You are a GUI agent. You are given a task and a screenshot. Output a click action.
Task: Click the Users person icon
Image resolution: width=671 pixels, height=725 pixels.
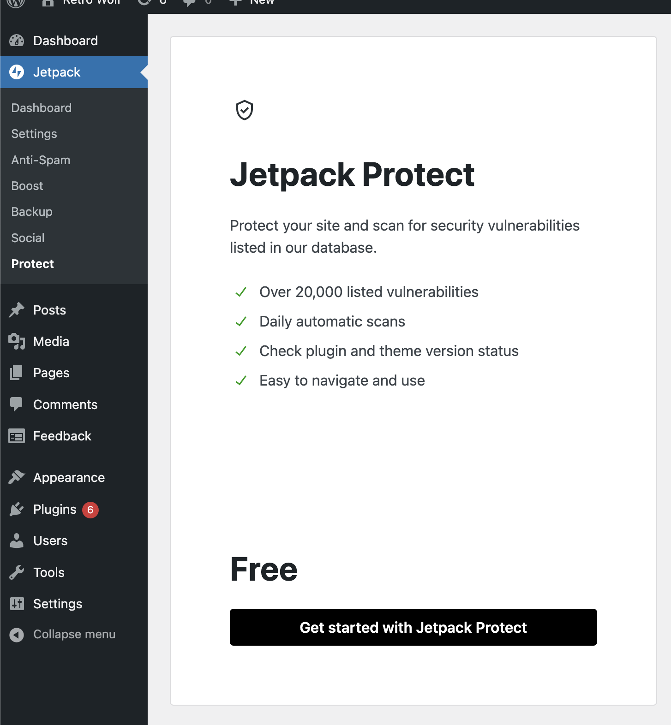[x=17, y=541]
